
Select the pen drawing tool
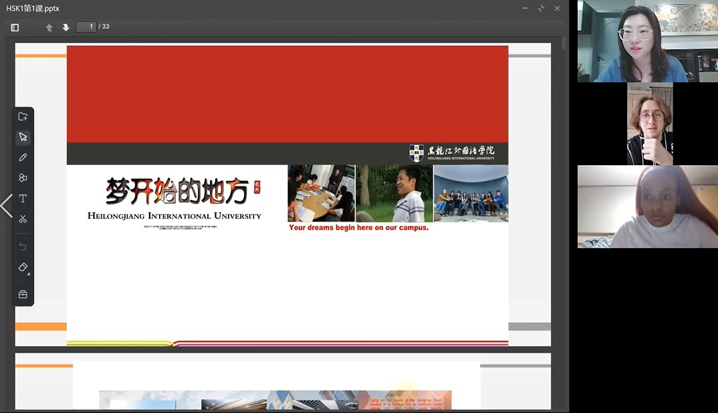(23, 158)
